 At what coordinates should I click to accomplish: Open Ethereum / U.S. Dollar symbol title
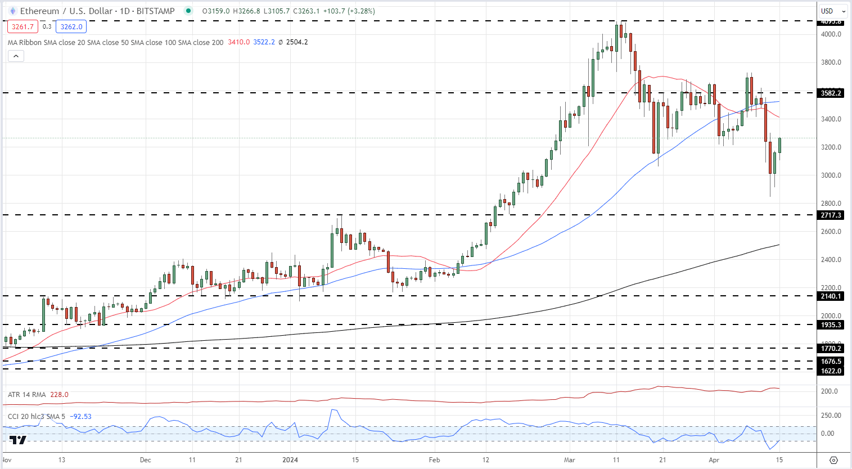tap(97, 11)
